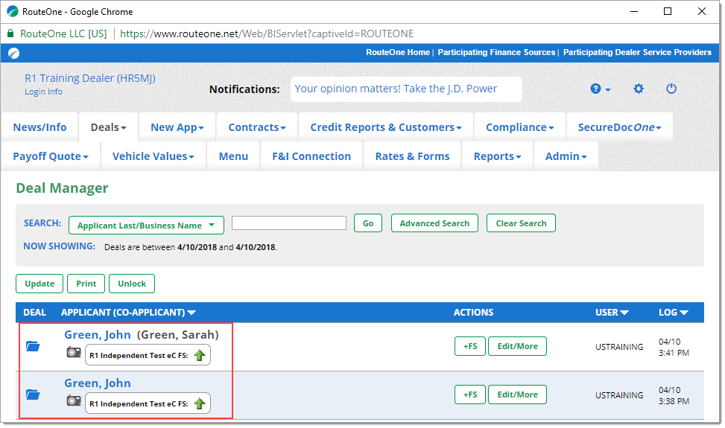Open deal folder for the 3:38 PM Green, John

33,395
